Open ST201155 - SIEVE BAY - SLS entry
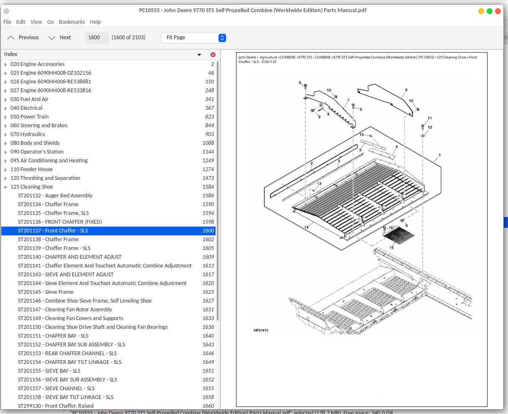 coord(49,371)
